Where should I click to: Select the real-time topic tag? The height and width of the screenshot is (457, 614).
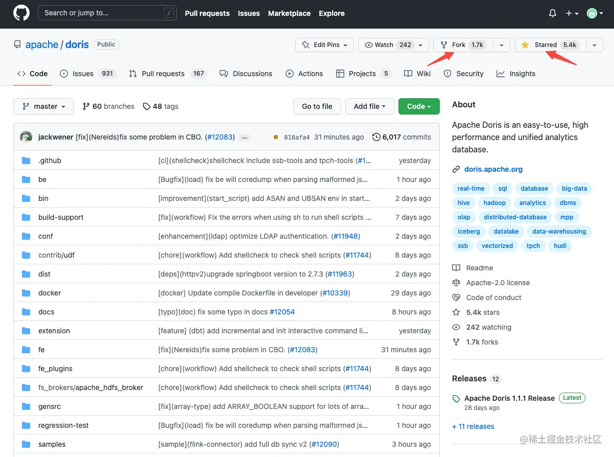point(471,189)
